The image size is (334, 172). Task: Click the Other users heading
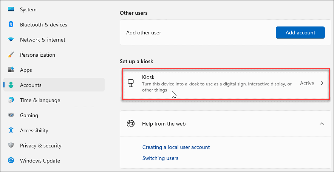click(133, 13)
